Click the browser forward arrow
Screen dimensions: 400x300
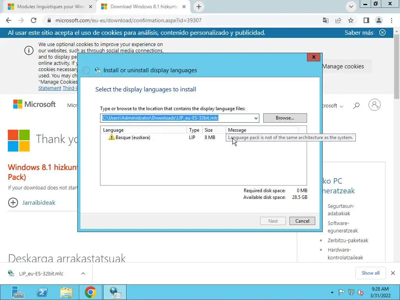[x=21, y=20]
